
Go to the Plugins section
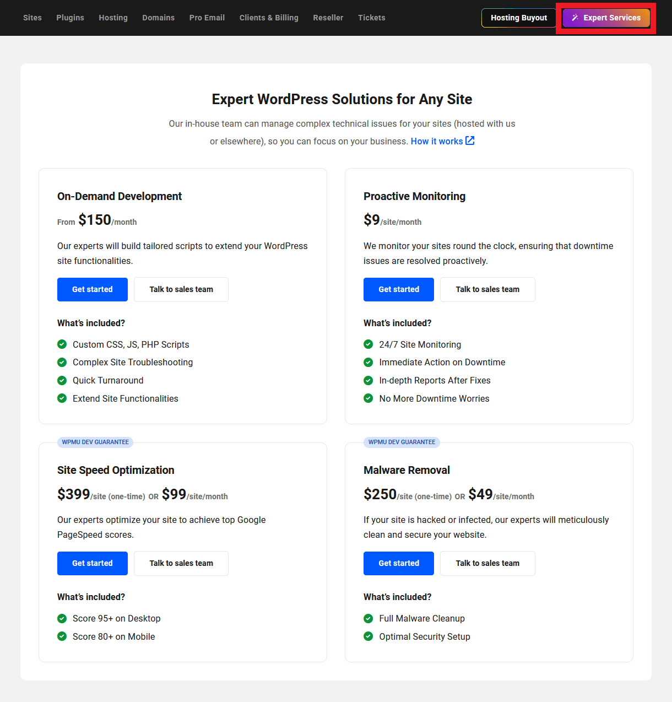(x=70, y=18)
